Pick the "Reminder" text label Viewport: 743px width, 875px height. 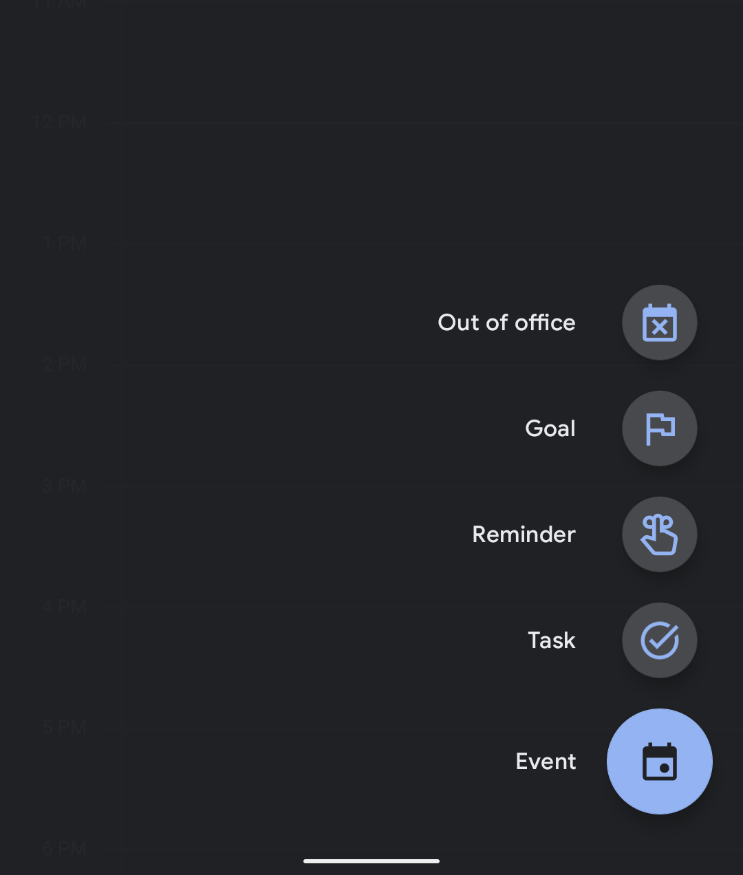[524, 534]
